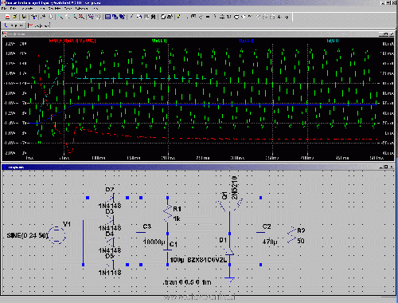This screenshot has height=303, width=398.
Task: Click the D2 1N4148 diode label
Action: [110, 206]
